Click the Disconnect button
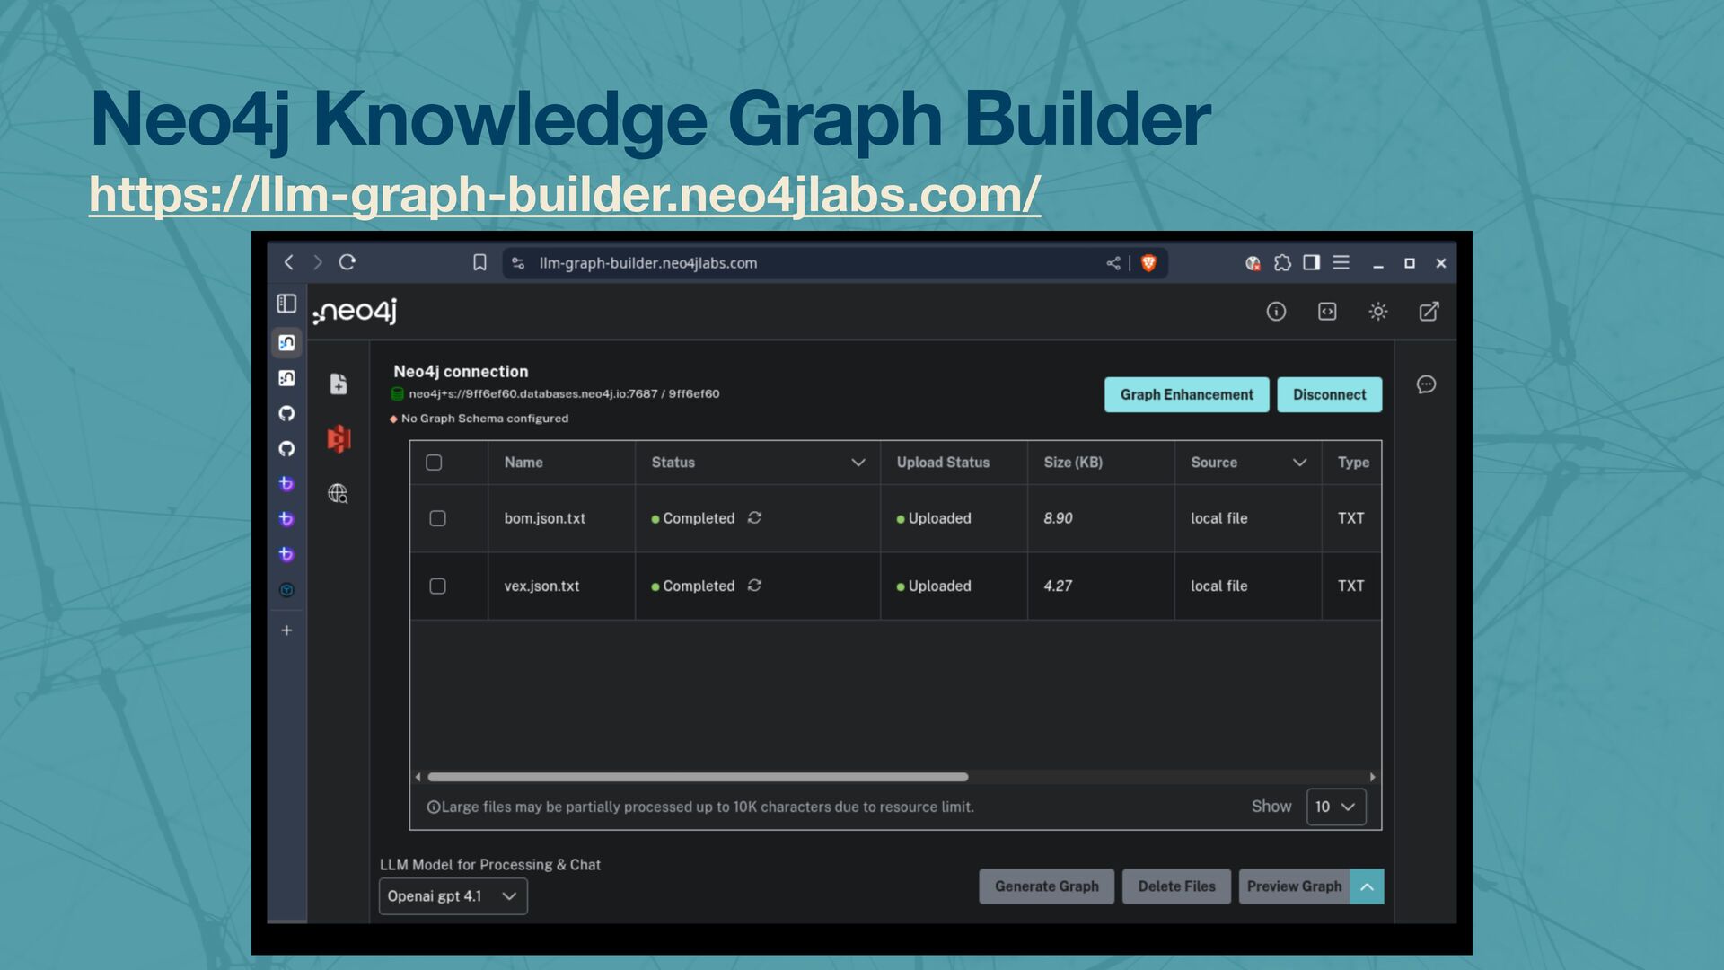1724x970 pixels. click(x=1329, y=394)
